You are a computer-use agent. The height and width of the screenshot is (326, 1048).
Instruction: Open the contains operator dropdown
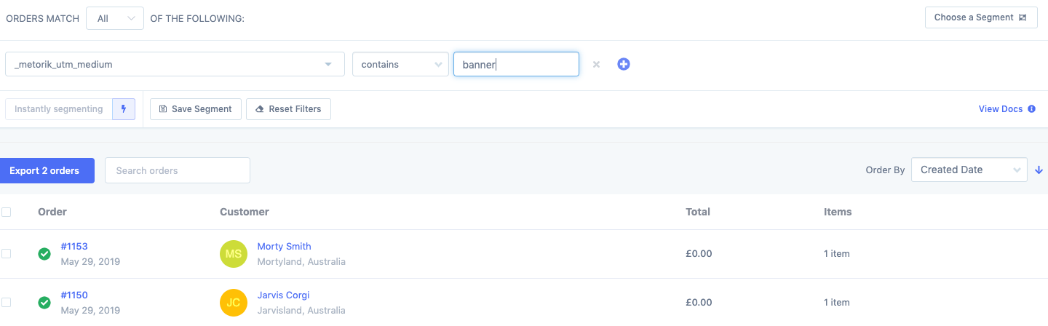[x=400, y=64]
